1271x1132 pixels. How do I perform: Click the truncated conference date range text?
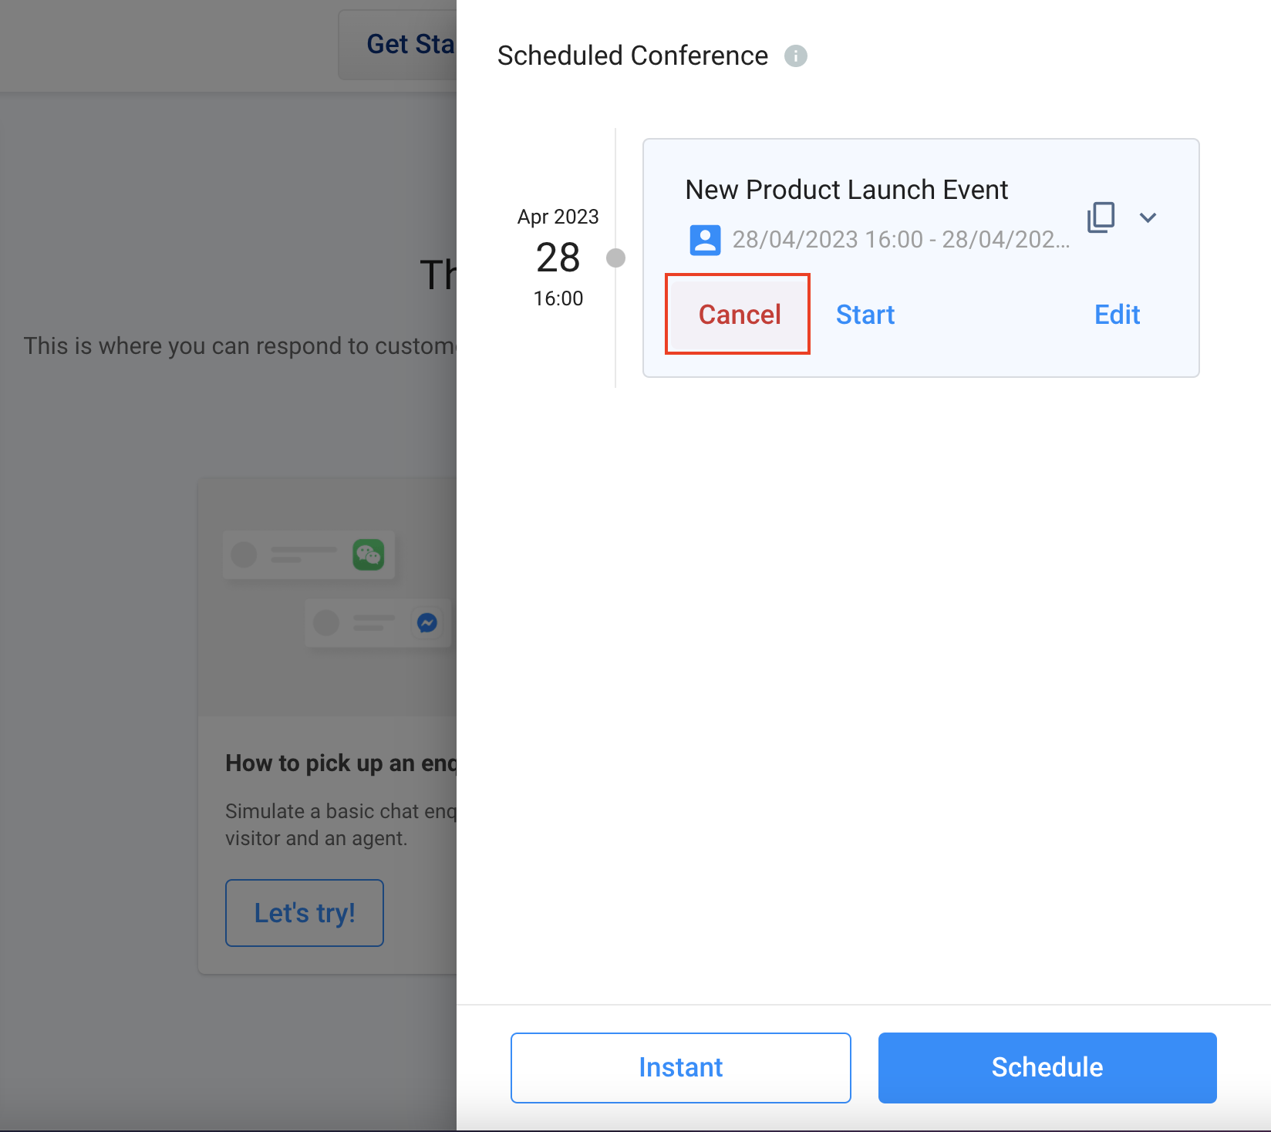[901, 240]
